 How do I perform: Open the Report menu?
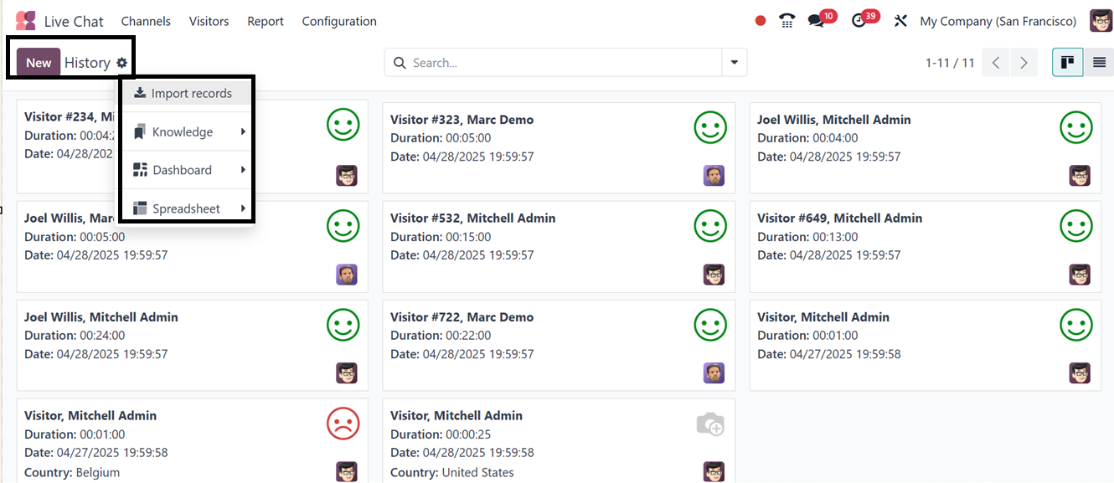click(x=266, y=21)
